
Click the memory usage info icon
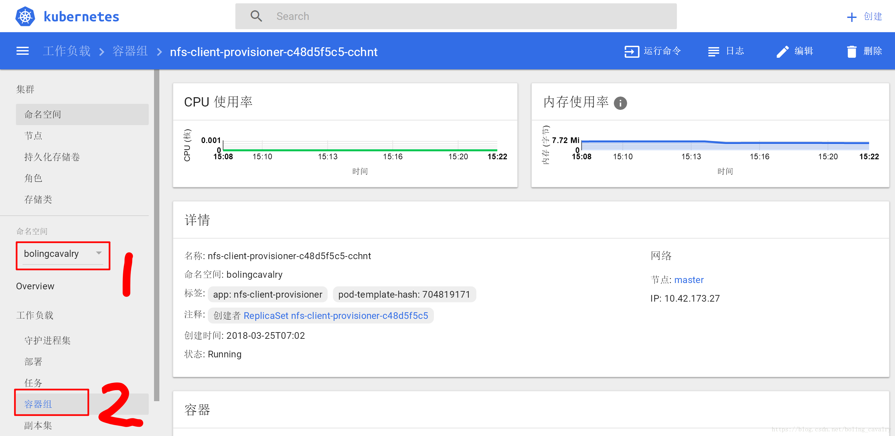(x=620, y=103)
